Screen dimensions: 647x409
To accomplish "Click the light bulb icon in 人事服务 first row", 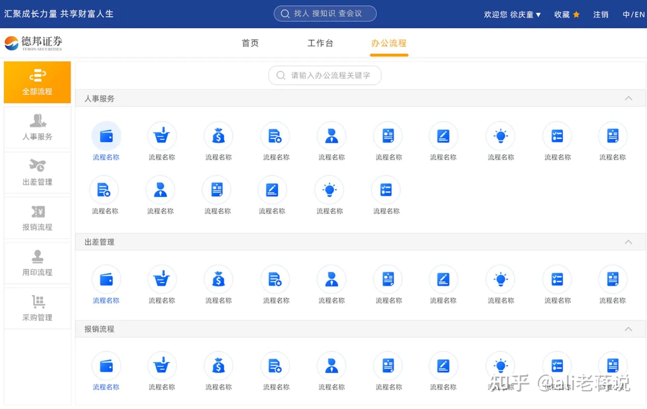I will coord(501,136).
